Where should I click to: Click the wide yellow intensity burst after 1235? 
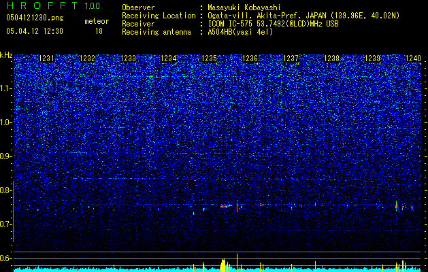click(223, 265)
